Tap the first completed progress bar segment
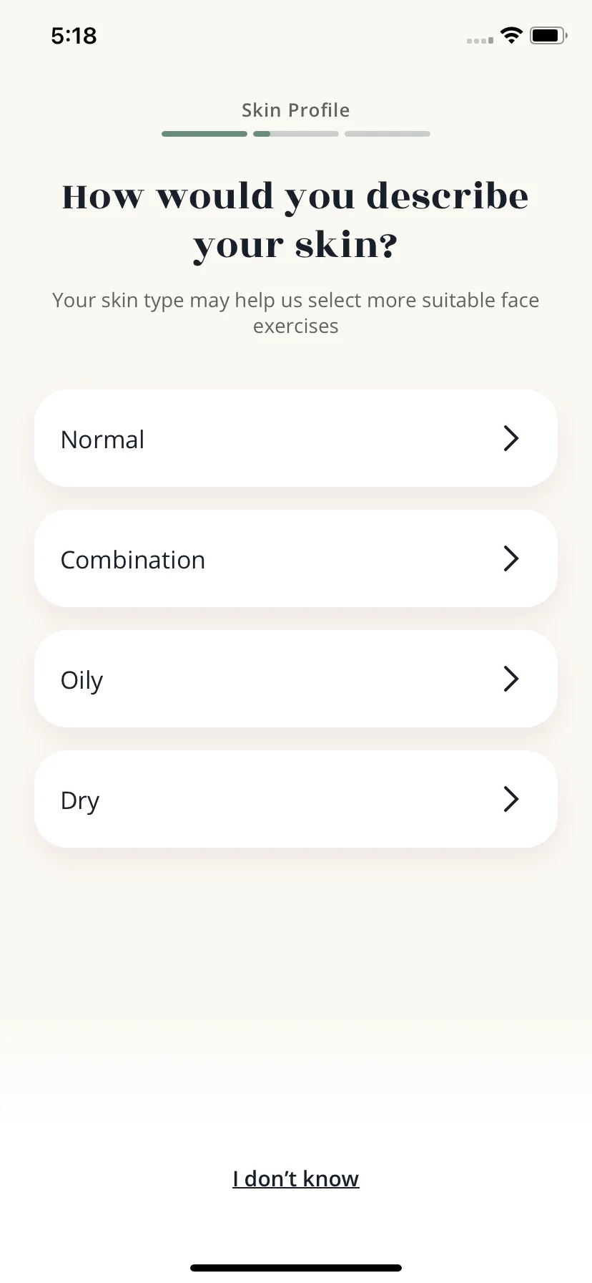 pos(204,134)
